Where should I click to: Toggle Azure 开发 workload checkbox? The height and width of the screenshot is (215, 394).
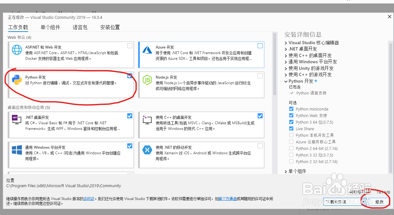pyautogui.click(x=260, y=46)
